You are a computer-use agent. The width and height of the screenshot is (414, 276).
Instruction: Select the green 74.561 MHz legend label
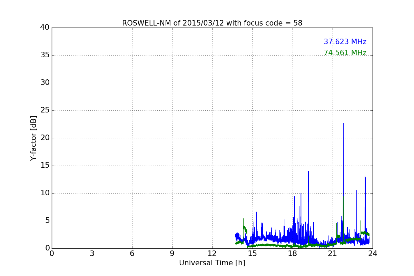pyautogui.click(x=345, y=53)
